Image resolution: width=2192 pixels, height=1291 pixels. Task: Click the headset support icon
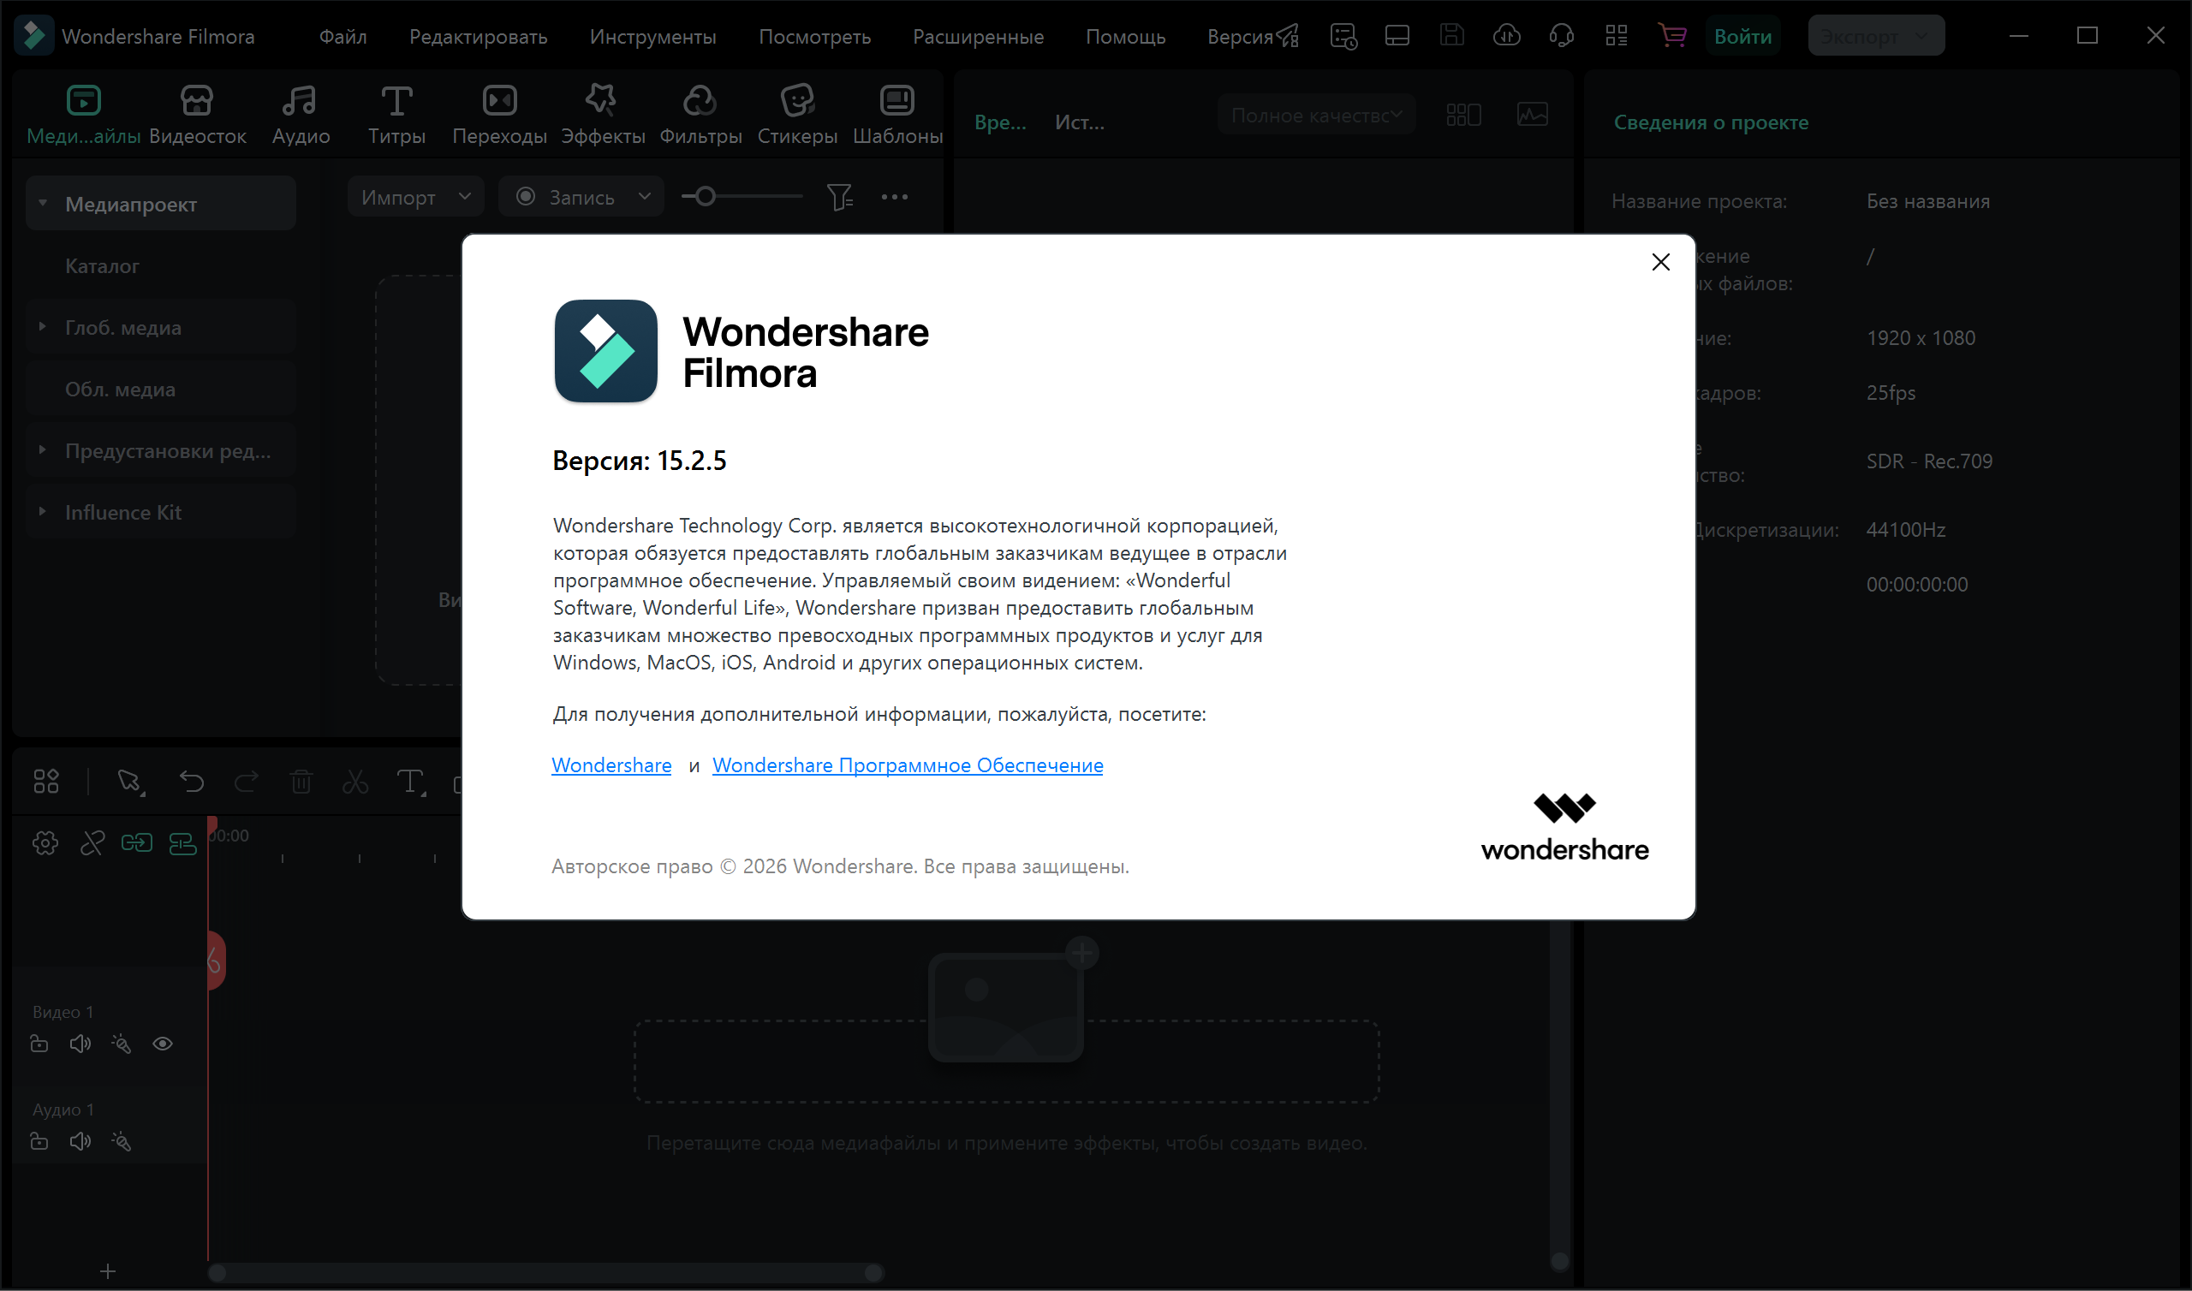point(1561,36)
